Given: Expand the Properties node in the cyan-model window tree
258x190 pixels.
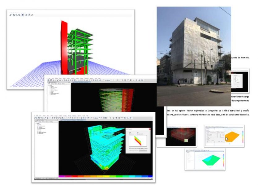Looking at the screenshot, I should 37,127.
